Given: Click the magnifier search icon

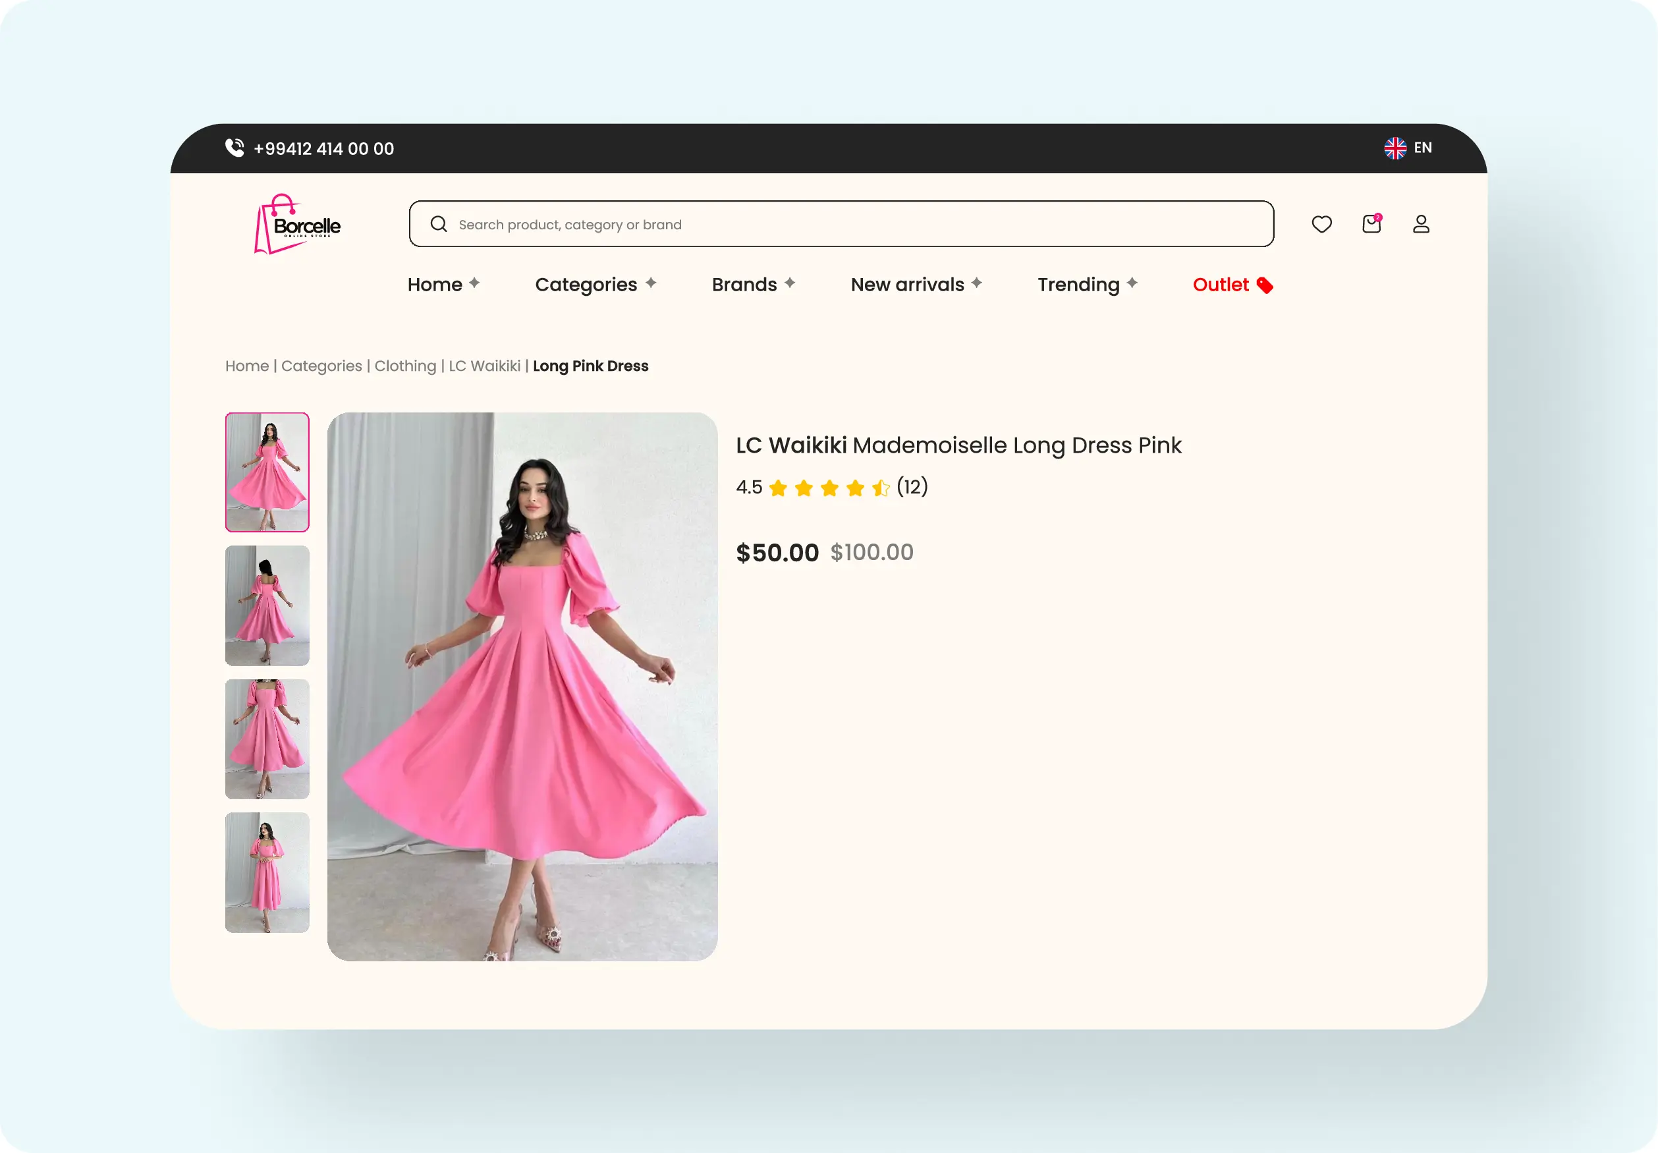Looking at the screenshot, I should click(x=438, y=224).
